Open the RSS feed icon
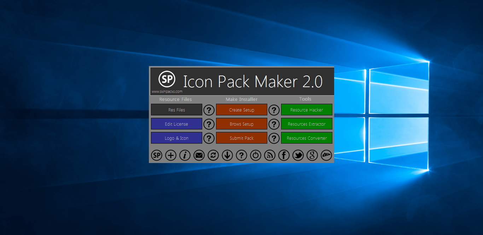This screenshot has height=235, width=483. click(270, 155)
